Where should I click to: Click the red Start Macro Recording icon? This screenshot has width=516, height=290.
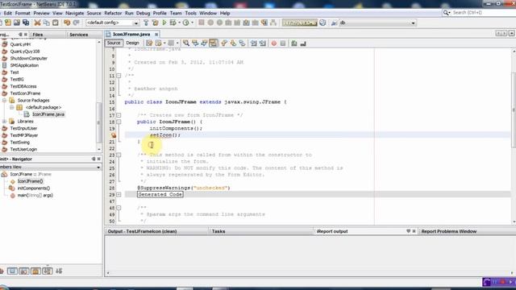[274, 43]
